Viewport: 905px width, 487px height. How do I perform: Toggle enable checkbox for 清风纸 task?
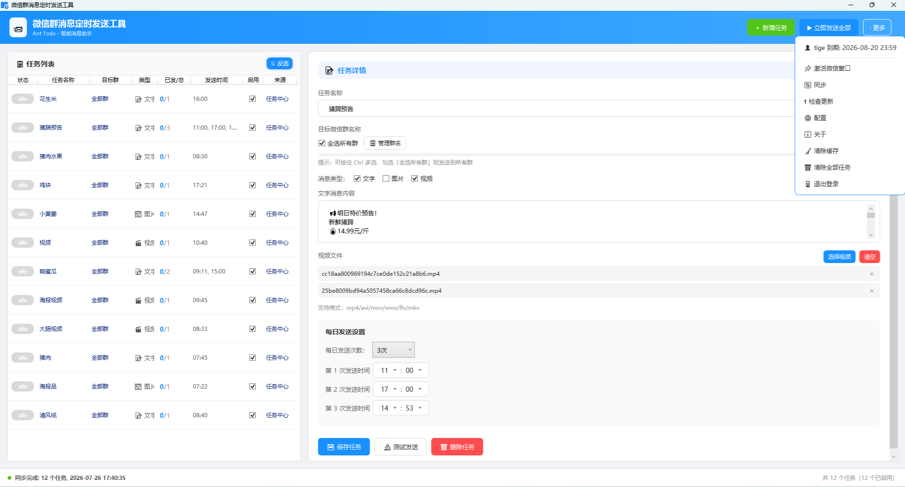253,415
